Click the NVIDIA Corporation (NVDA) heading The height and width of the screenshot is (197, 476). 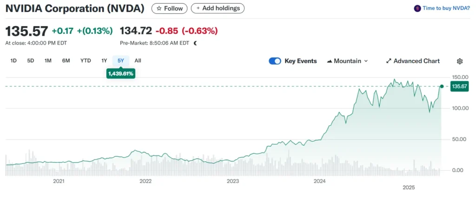pos(75,8)
